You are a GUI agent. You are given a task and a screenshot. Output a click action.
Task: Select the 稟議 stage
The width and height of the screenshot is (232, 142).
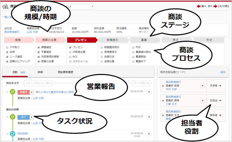(145, 40)
